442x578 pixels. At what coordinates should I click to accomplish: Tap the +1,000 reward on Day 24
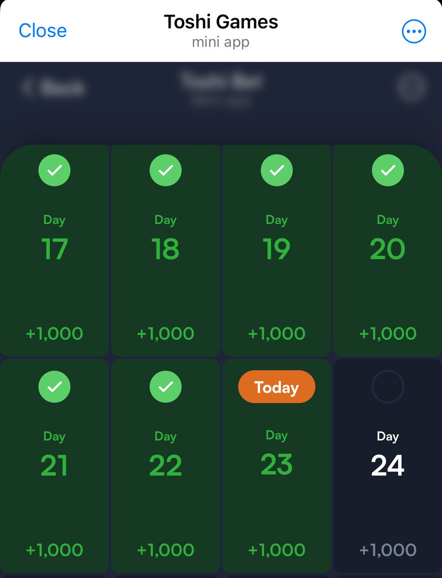pos(388,550)
